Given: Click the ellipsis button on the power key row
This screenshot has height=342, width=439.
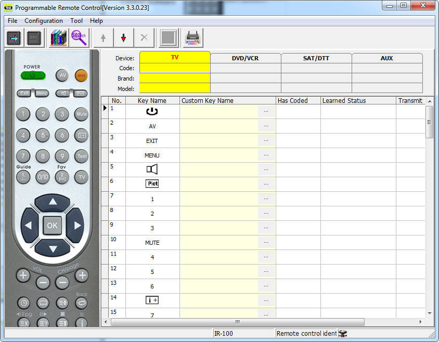Looking at the screenshot, I should pyautogui.click(x=266, y=111).
